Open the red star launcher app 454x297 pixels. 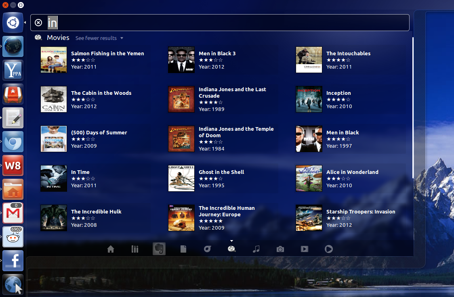point(13,94)
